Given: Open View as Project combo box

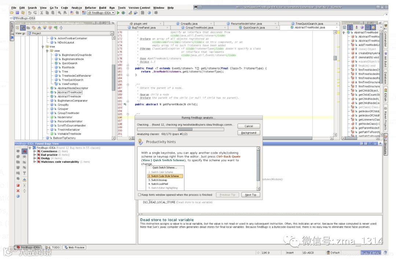Looking at the screenshot, I should click(71, 33).
